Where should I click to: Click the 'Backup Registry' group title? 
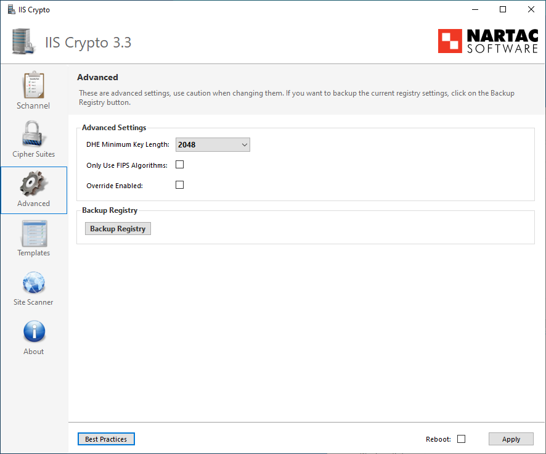pos(110,210)
